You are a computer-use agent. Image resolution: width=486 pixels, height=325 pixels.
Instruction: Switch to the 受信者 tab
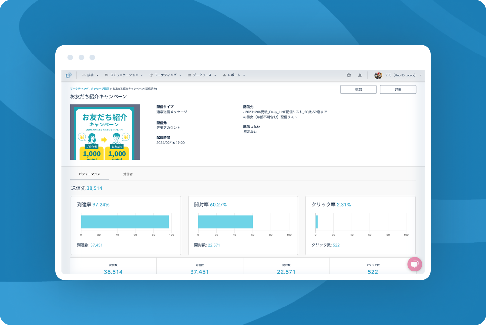128,174
